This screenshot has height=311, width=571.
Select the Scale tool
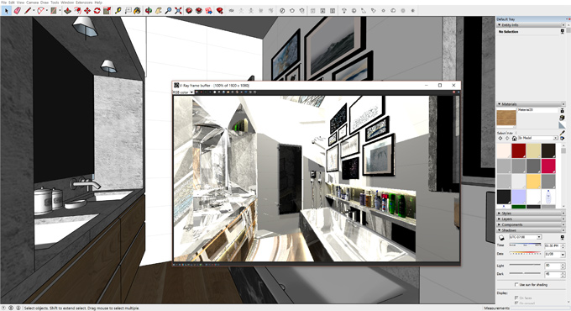[x=107, y=11]
